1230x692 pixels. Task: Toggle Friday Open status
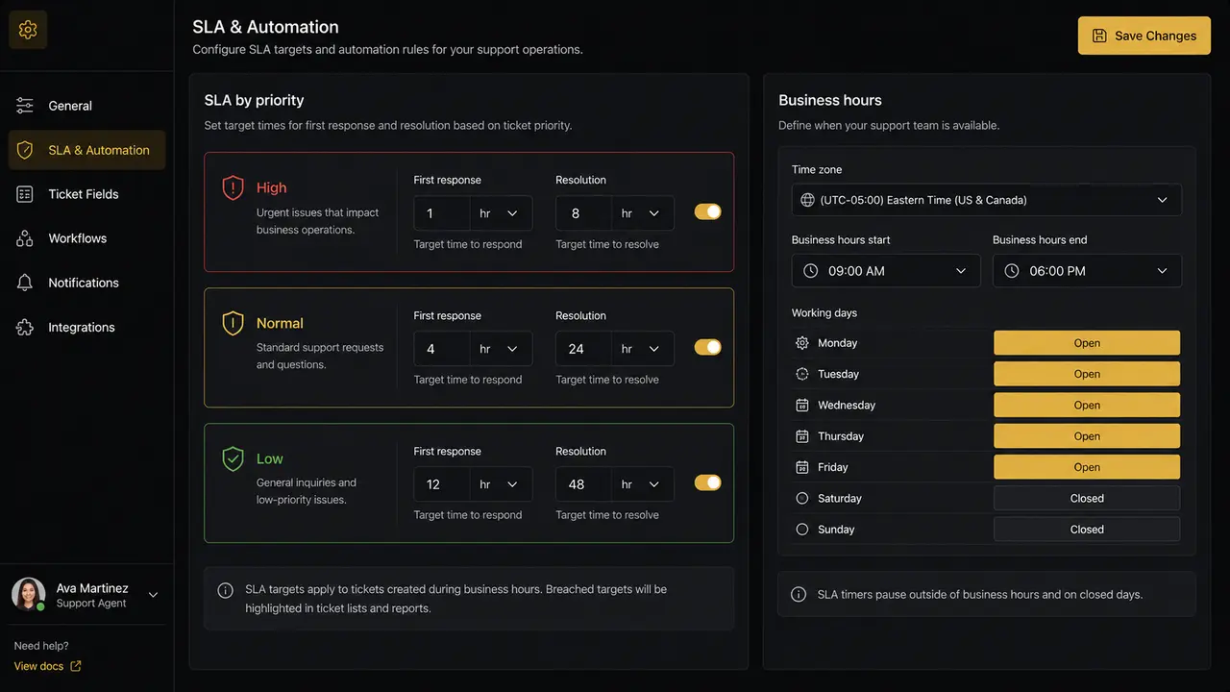(1087, 467)
